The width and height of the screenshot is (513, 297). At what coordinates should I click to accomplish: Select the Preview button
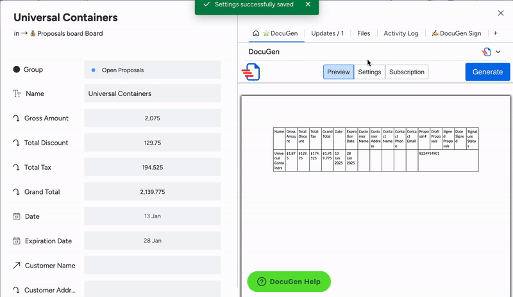(x=339, y=72)
